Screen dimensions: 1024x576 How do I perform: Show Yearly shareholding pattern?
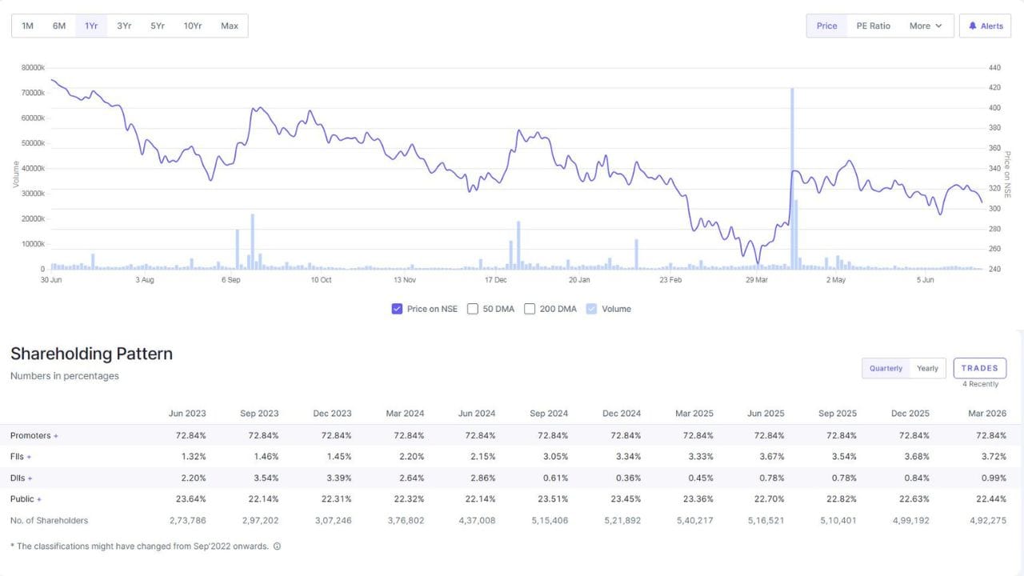927,368
